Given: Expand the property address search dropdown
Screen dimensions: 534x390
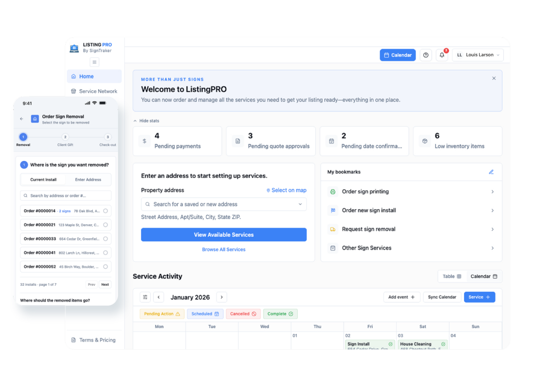Looking at the screenshot, I should click(300, 204).
